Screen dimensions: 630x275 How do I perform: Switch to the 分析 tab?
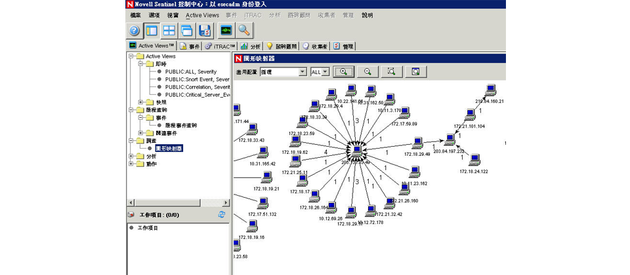(x=251, y=46)
